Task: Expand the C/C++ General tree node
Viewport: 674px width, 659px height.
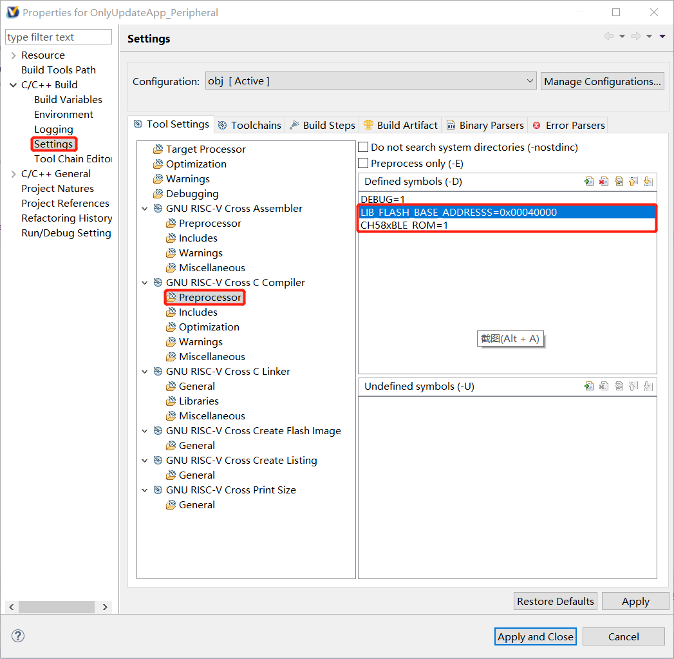Action: click(13, 174)
